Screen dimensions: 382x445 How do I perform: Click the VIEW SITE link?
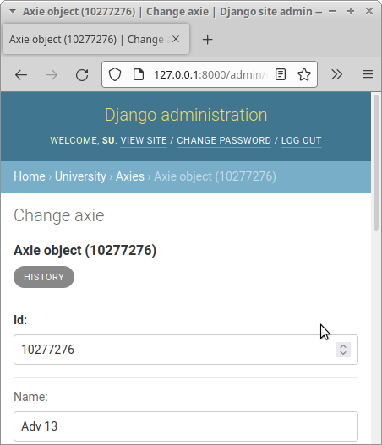(x=144, y=140)
